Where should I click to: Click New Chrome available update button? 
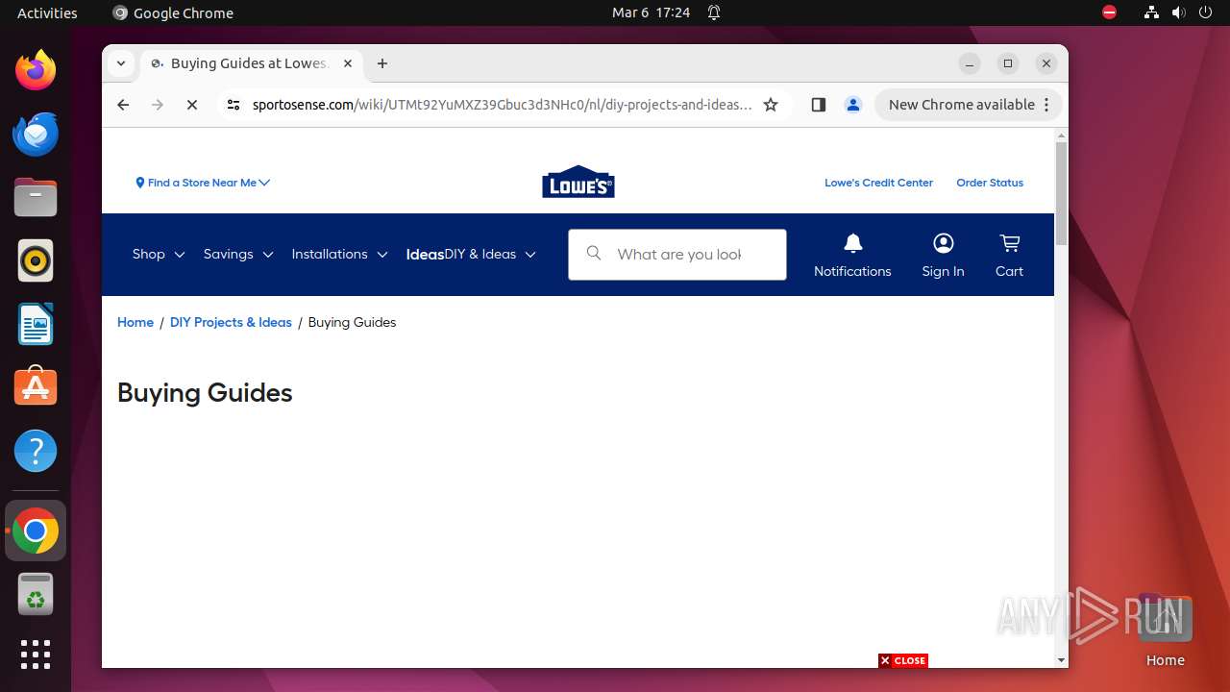pos(968,105)
